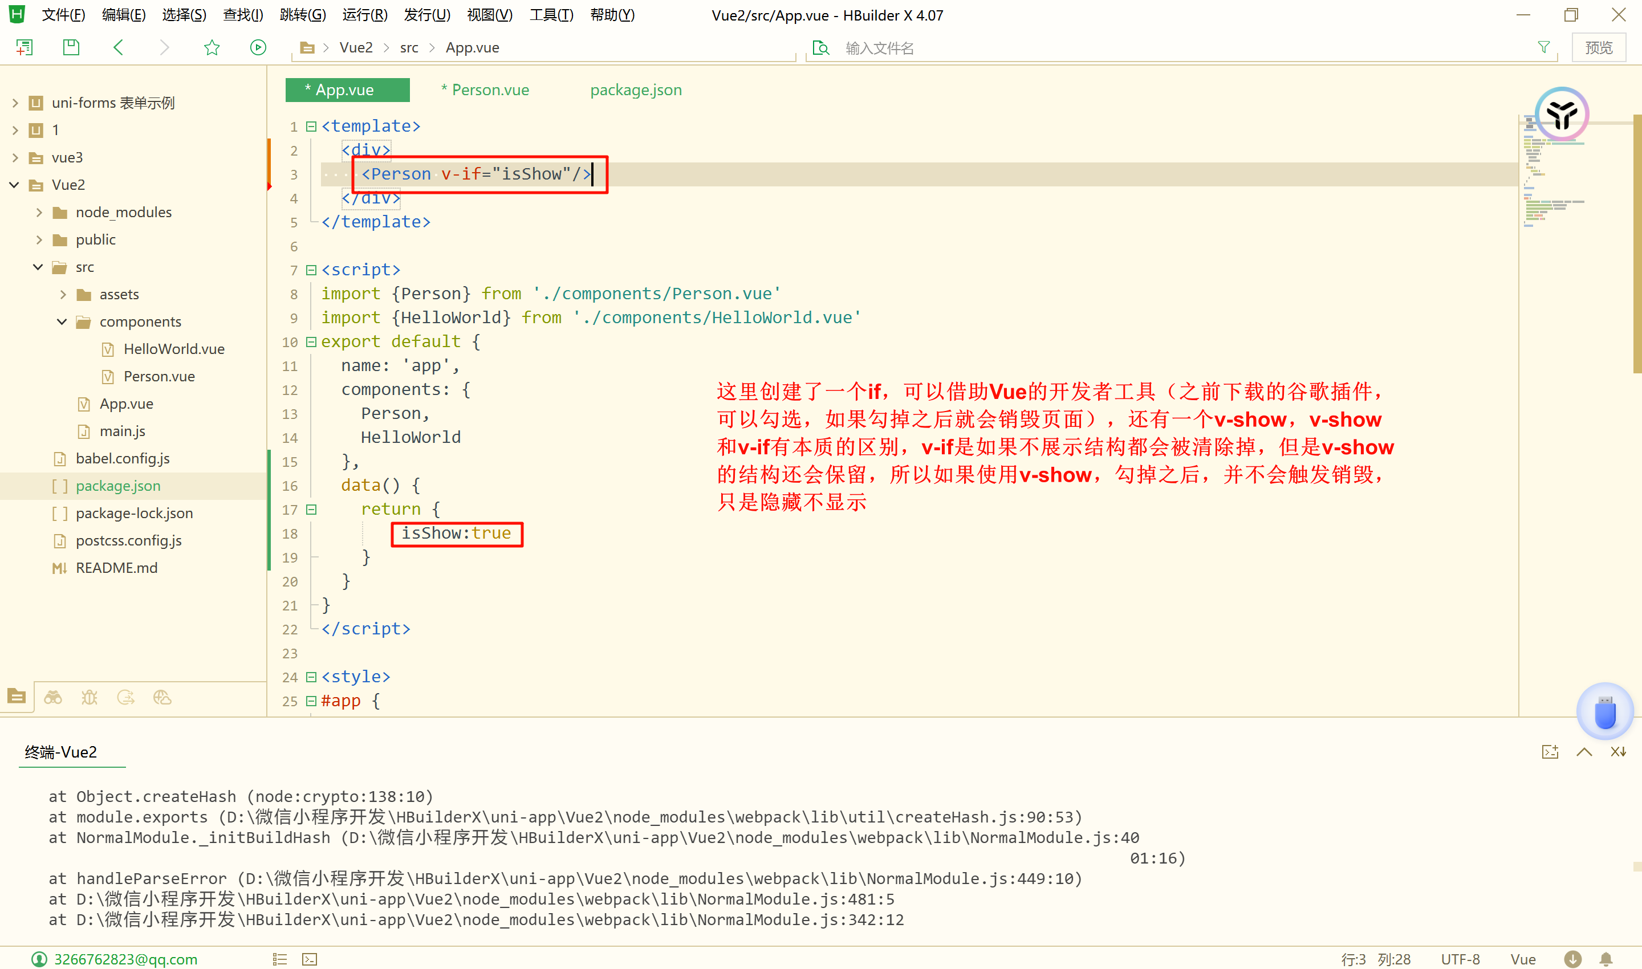Click the filter funnel icon near file search
This screenshot has height=969, width=1642.
point(1543,47)
